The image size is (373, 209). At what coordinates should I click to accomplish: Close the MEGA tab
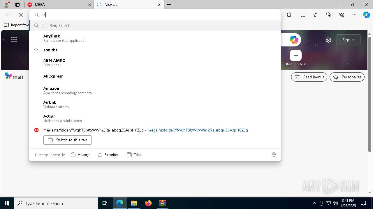89,5
